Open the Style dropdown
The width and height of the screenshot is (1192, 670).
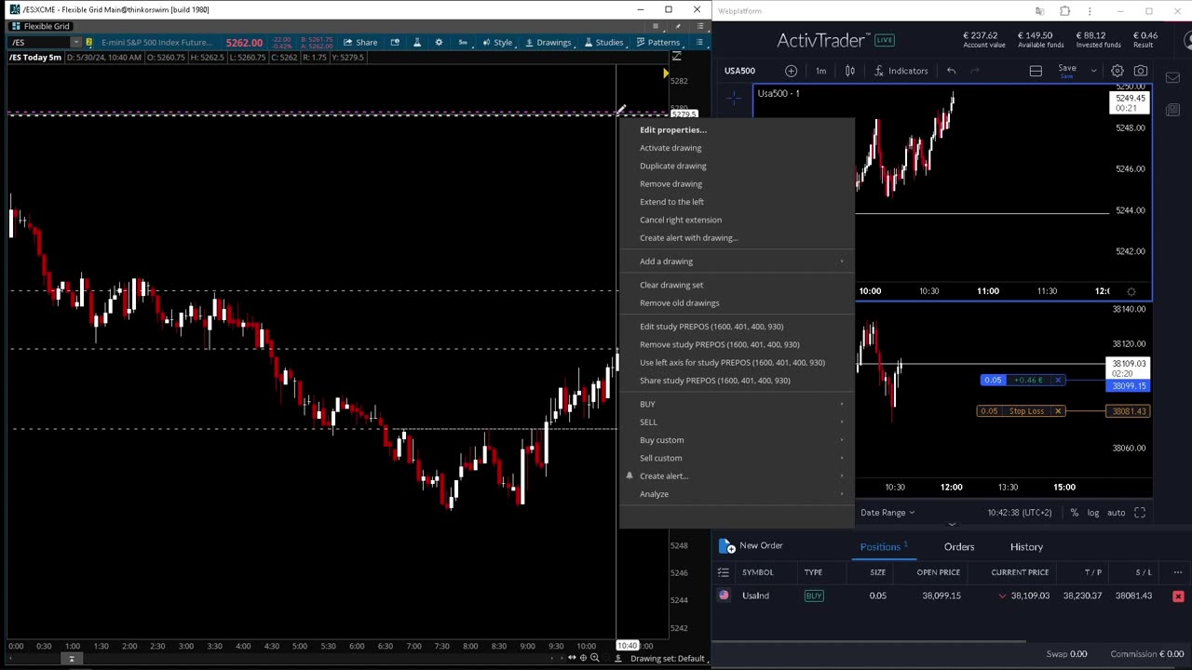coord(497,42)
